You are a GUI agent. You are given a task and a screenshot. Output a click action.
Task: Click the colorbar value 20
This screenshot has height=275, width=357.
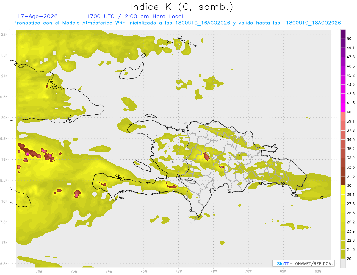[349, 259]
